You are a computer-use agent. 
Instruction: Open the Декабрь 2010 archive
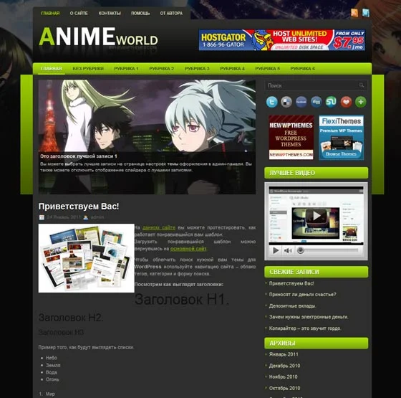(285, 366)
